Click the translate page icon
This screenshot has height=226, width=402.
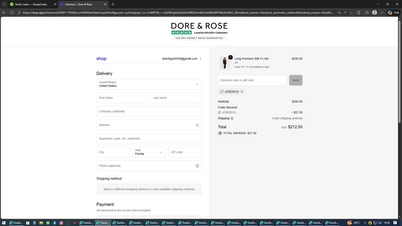[x=339, y=13]
